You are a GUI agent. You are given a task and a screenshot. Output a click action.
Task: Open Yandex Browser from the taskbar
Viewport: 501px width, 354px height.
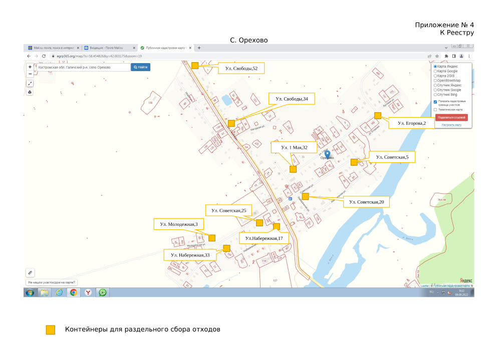point(88,292)
